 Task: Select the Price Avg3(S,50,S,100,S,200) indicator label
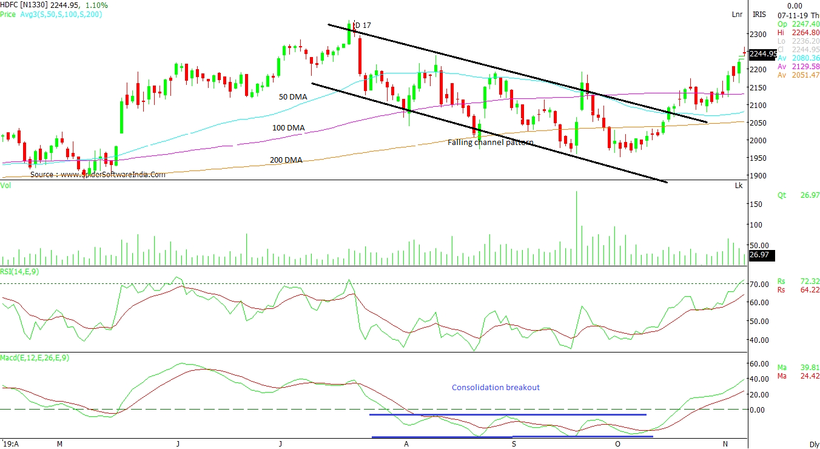coord(51,14)
